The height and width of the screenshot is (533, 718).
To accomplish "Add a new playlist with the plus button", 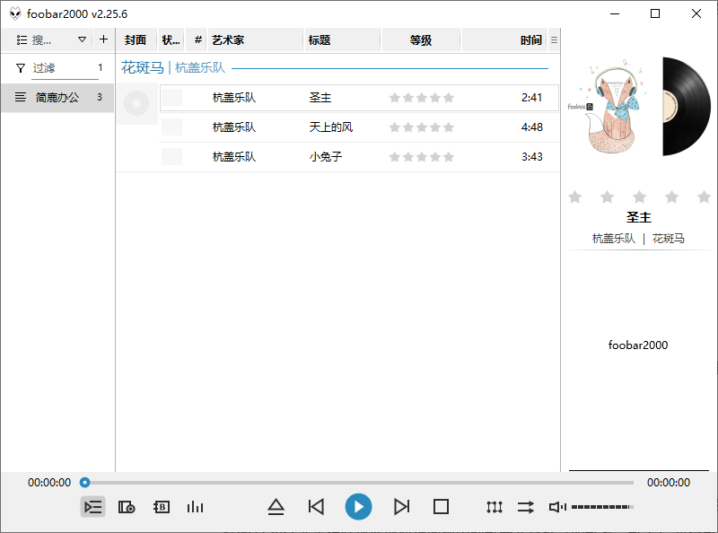I will 103,39.
